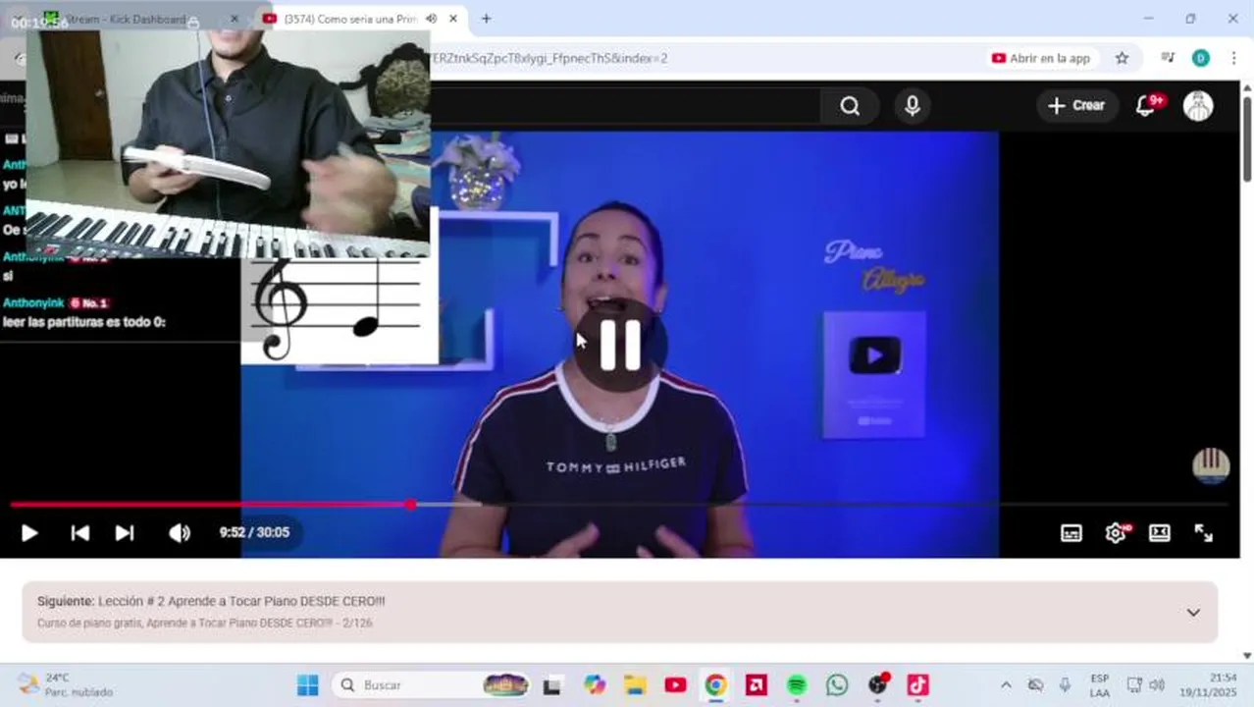Open Windows Start menu
1254x707 pixels.
tap(307, 684)
